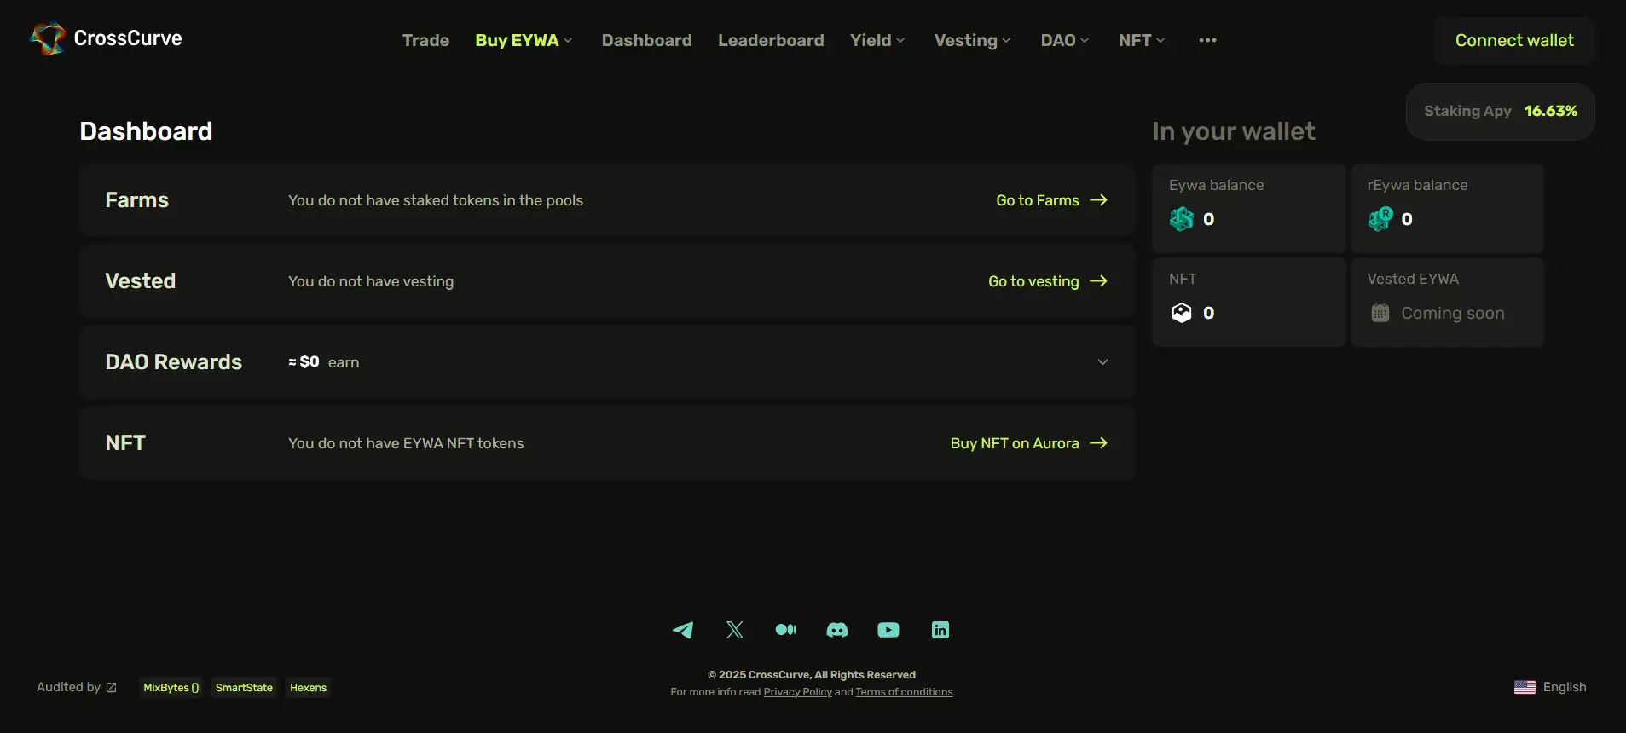Click Buy NFT on Aurora link
The image size is (1626, 733).
1028,443
